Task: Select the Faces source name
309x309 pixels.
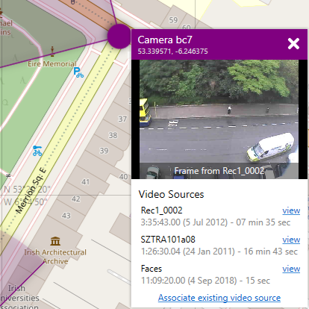Action: 152,269
